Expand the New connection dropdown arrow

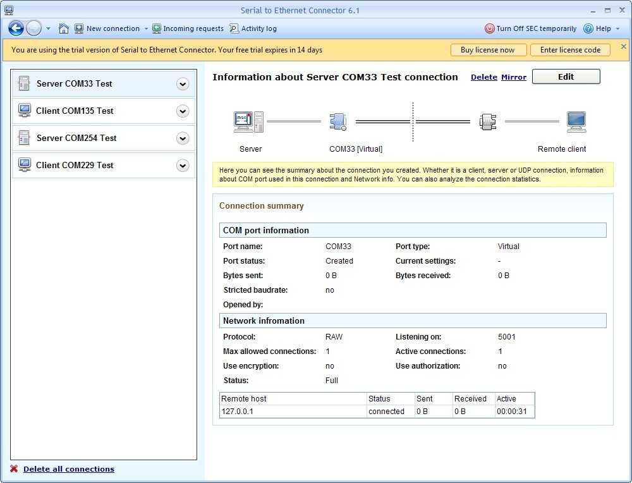(x=146, y=28)
